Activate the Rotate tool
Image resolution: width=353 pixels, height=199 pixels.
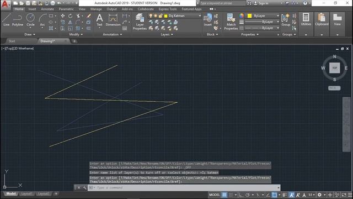pos(70,16)
